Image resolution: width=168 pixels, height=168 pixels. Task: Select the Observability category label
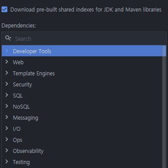point(28,151)
